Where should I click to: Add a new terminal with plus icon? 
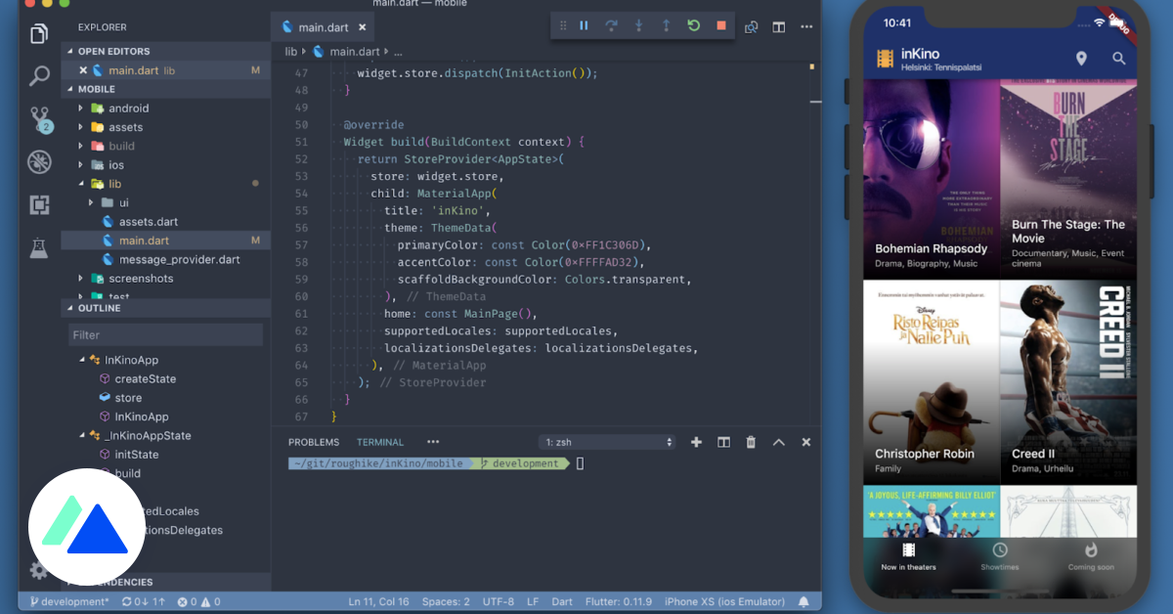tap(696, 442)
